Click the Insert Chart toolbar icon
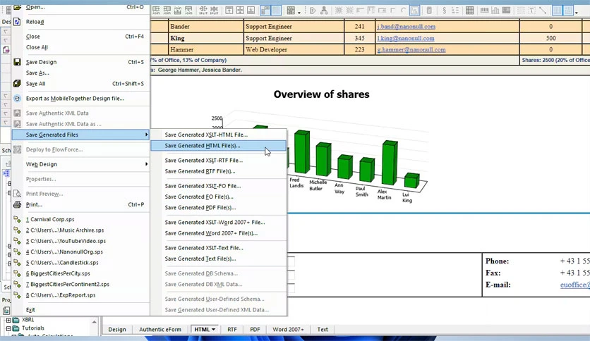Image resolution: width=590 pixels, height=341 pixels. point(495,11)
